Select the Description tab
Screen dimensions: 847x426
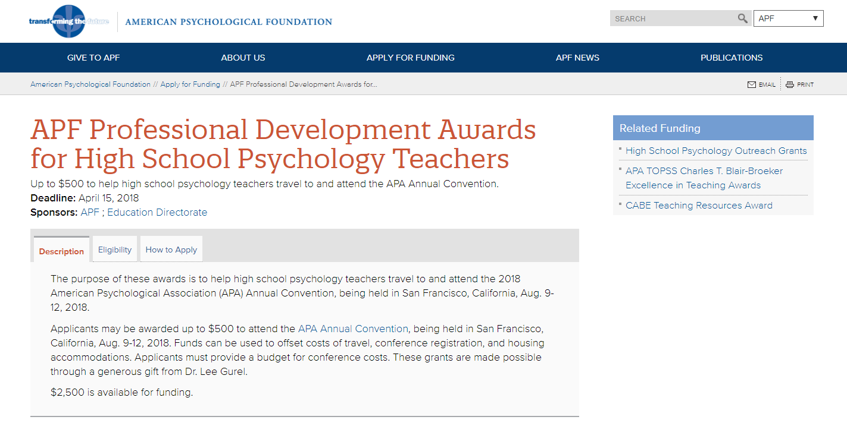[x=61, y=251]
